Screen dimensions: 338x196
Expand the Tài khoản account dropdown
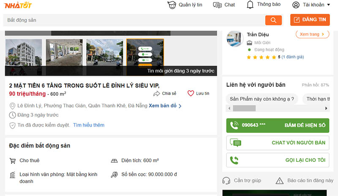[311, 5]
